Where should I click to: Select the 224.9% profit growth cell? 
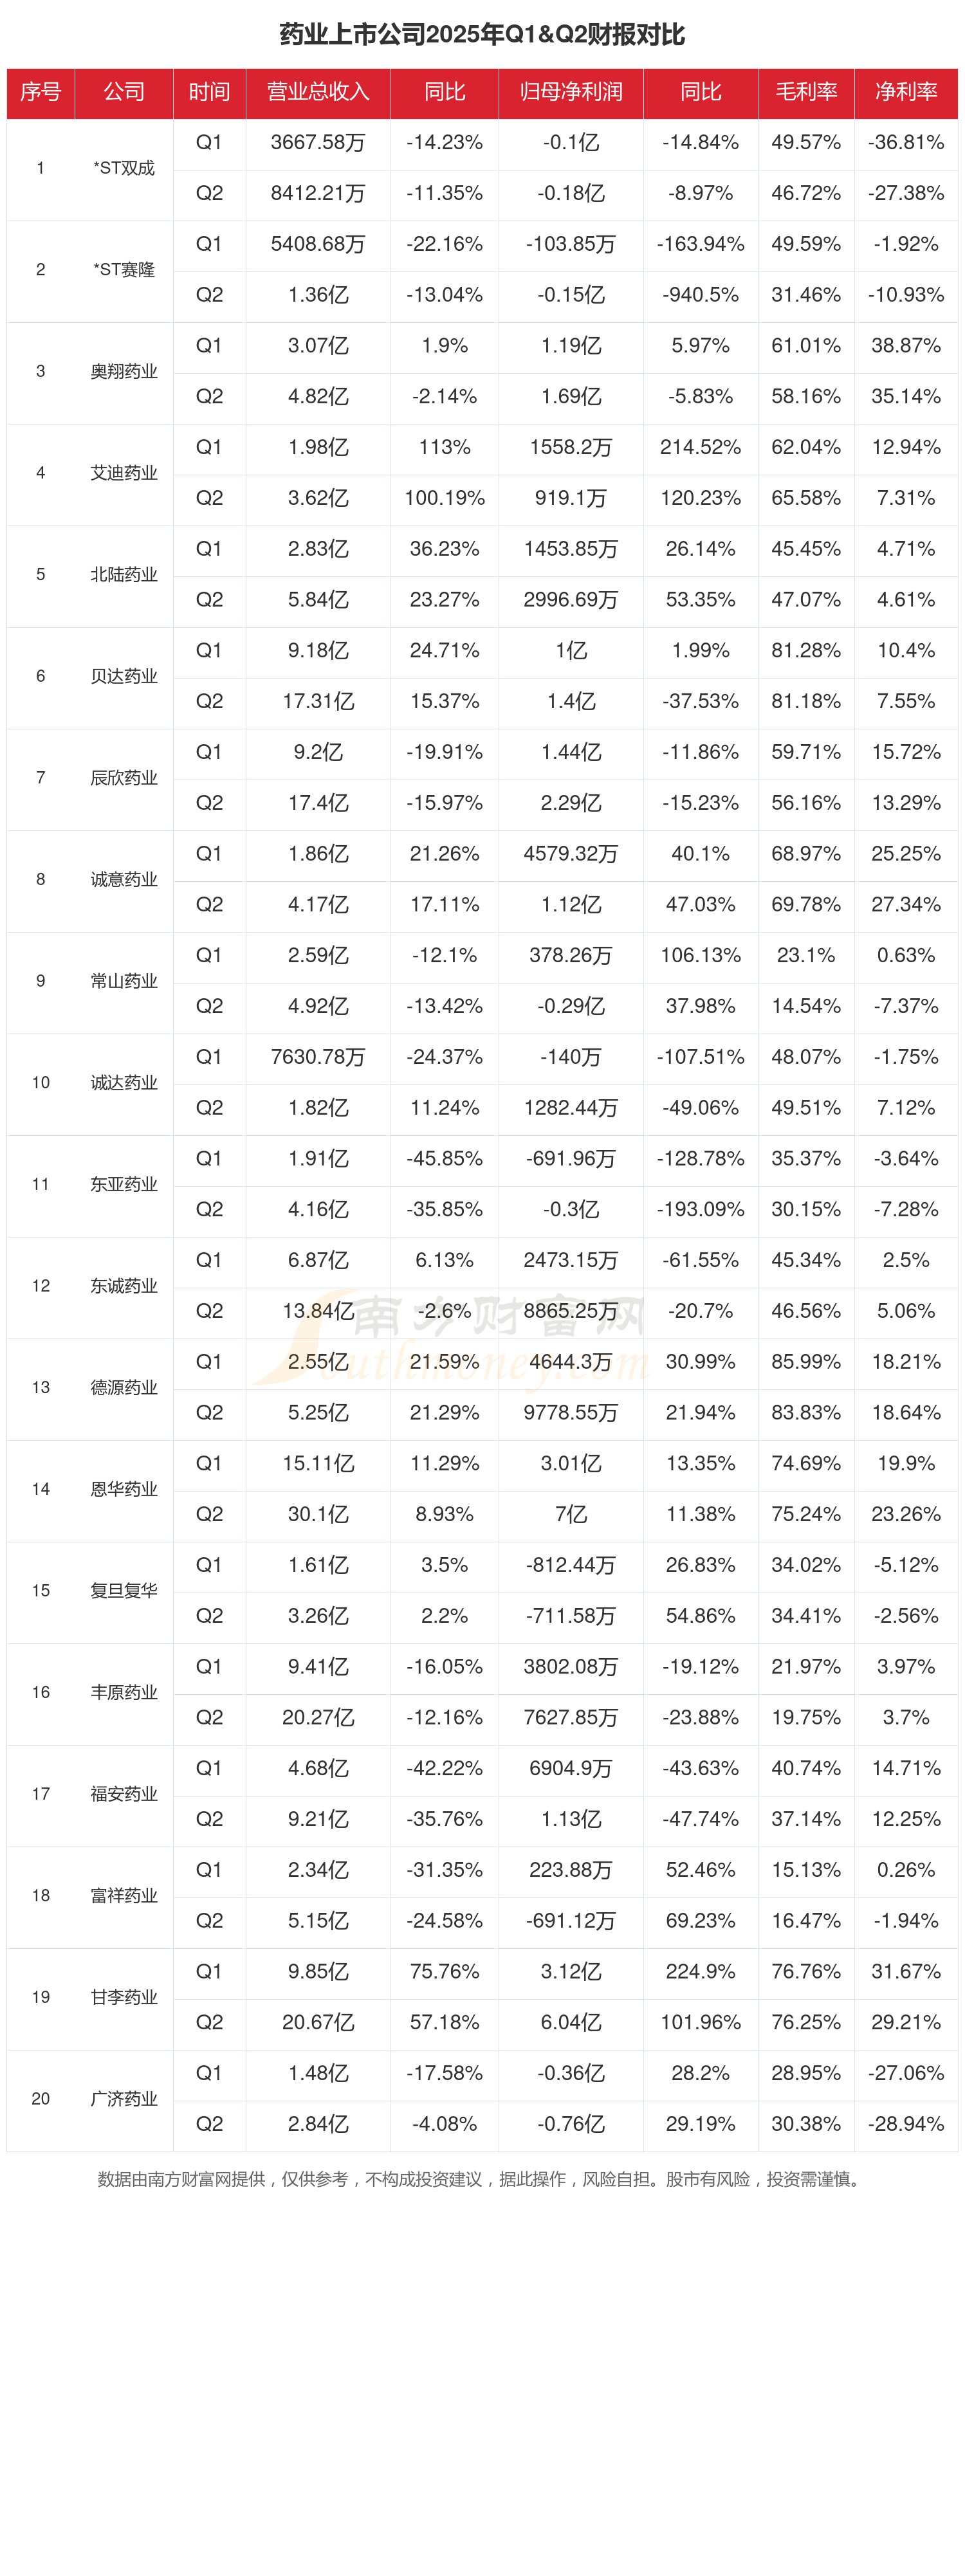coord(700,1971)
